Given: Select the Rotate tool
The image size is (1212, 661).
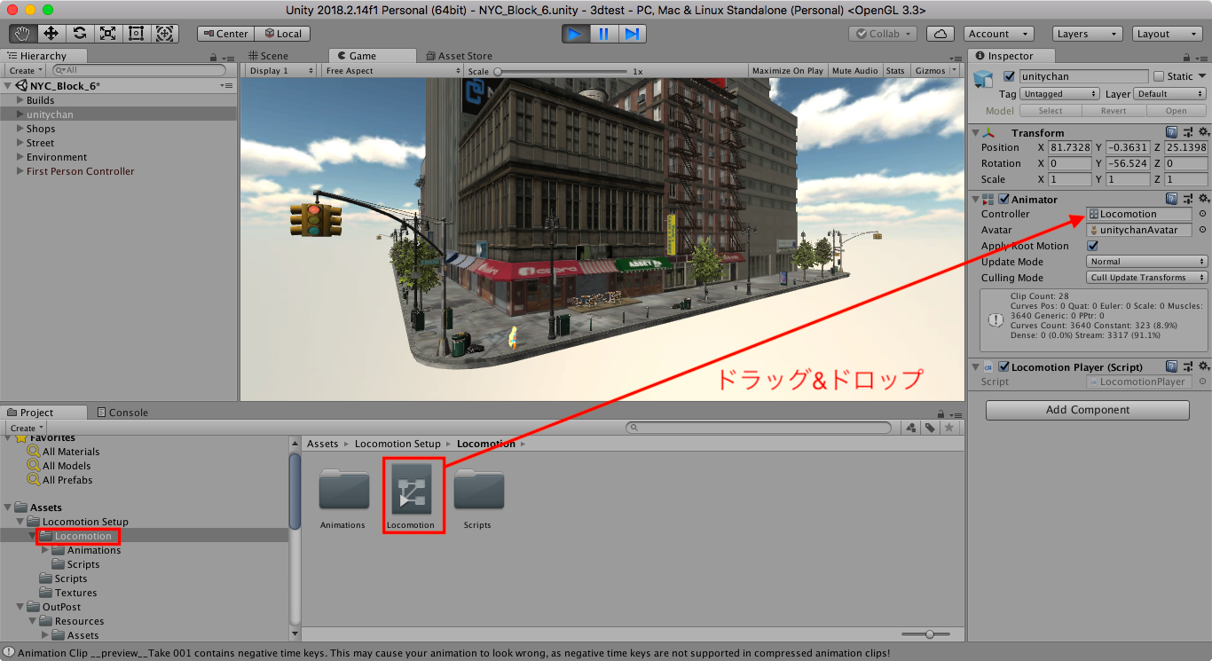Looking at the screenshot, I should click(80, 34).
